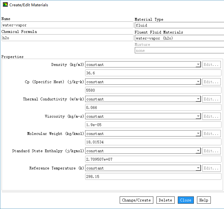Click the Change/Create button
This screenshot has width=224, height=209.
[136, 200]
